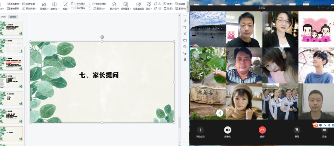The width and height of the screenshot is (334, 146).
Task: Click the 透明度 transparency icon
Action: [176, 4]
